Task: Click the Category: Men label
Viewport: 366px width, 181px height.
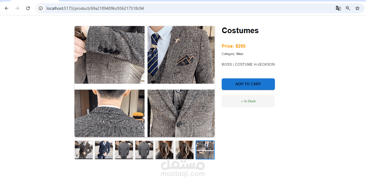Action: point(232,54)
